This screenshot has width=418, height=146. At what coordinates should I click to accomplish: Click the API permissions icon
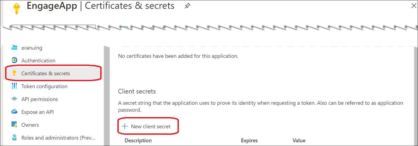point(15,99)
